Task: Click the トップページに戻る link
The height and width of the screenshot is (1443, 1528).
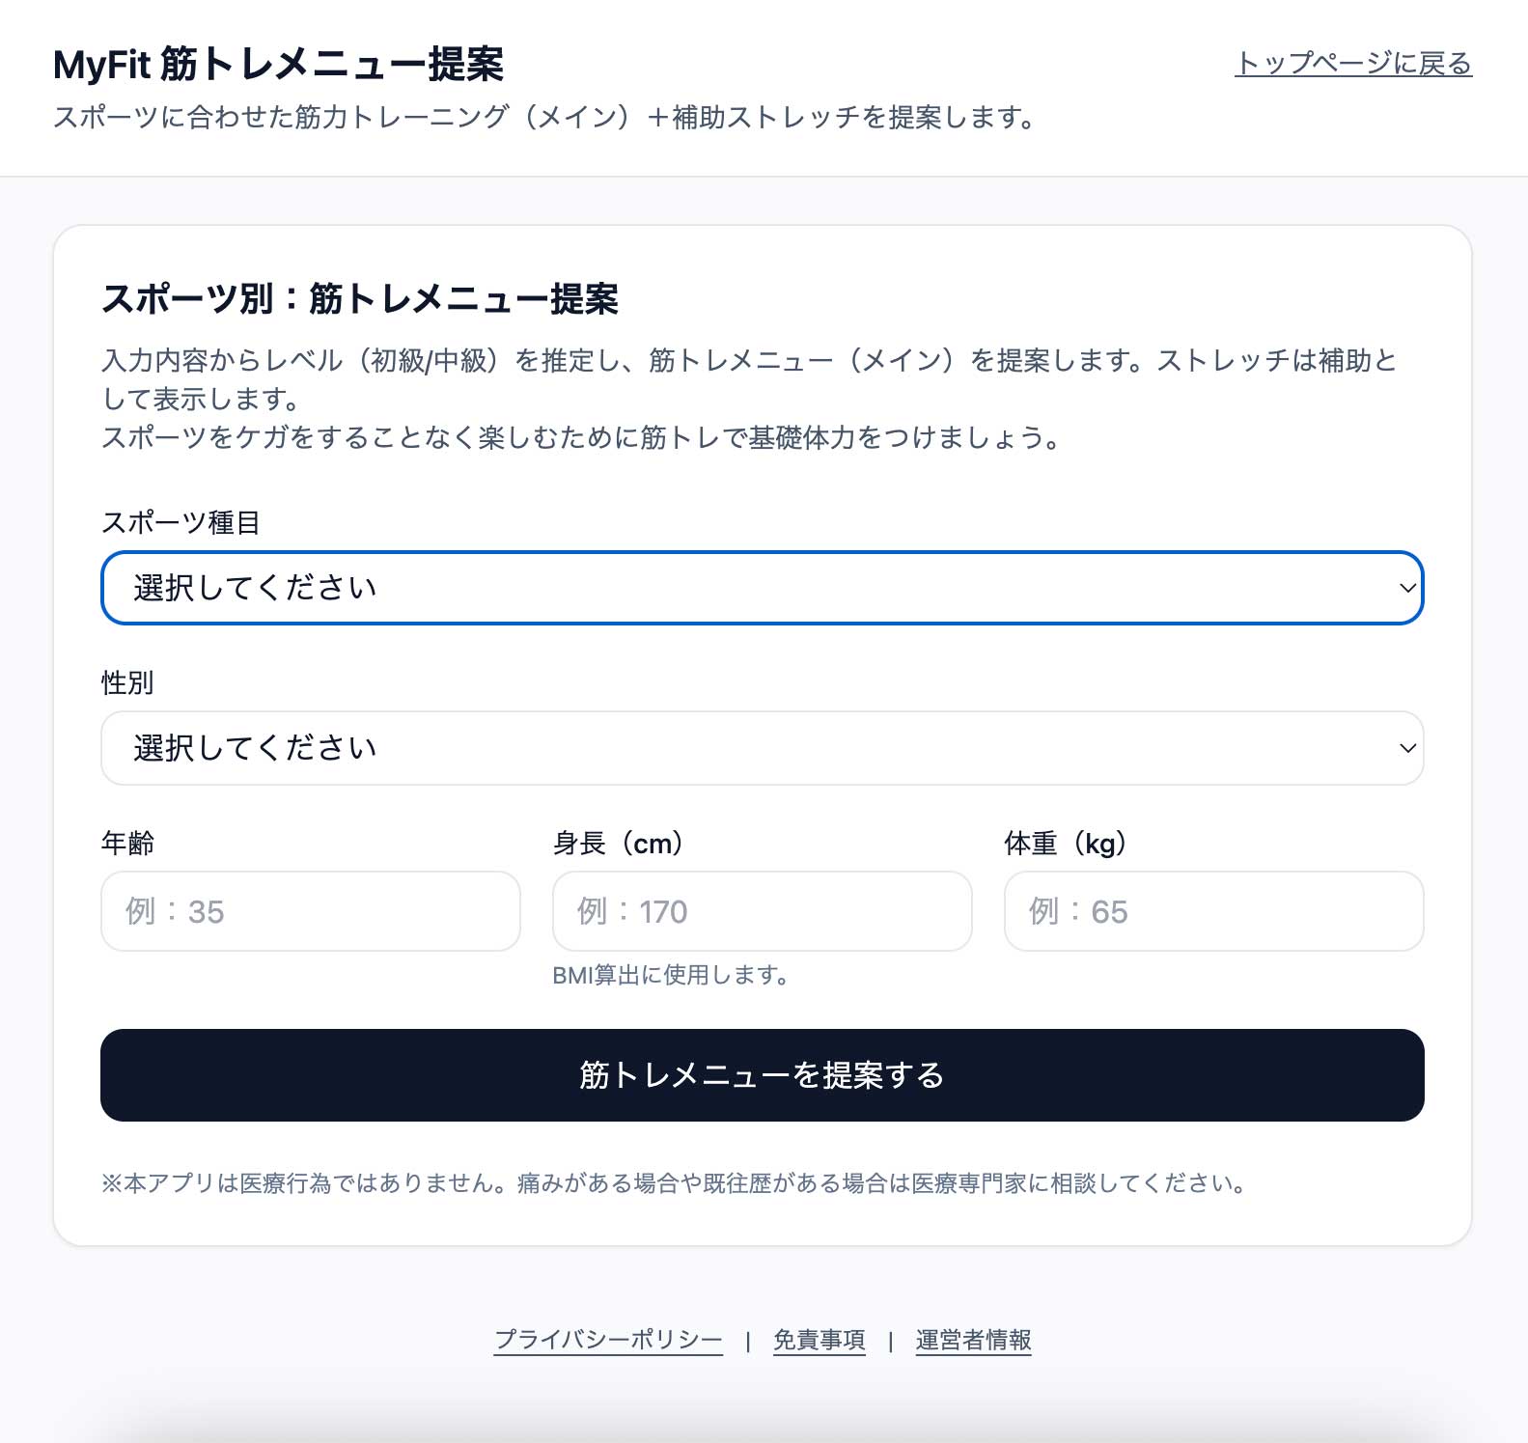Action: [x=1352, y=64]
